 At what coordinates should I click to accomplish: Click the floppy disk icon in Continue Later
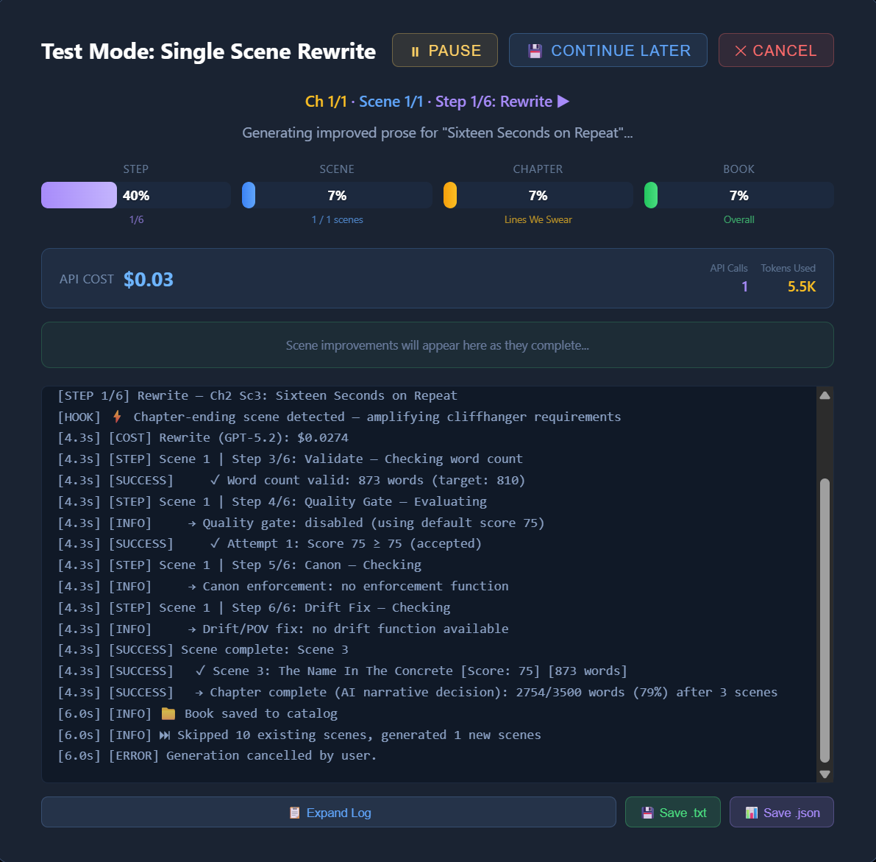click(x=535, y=51)
